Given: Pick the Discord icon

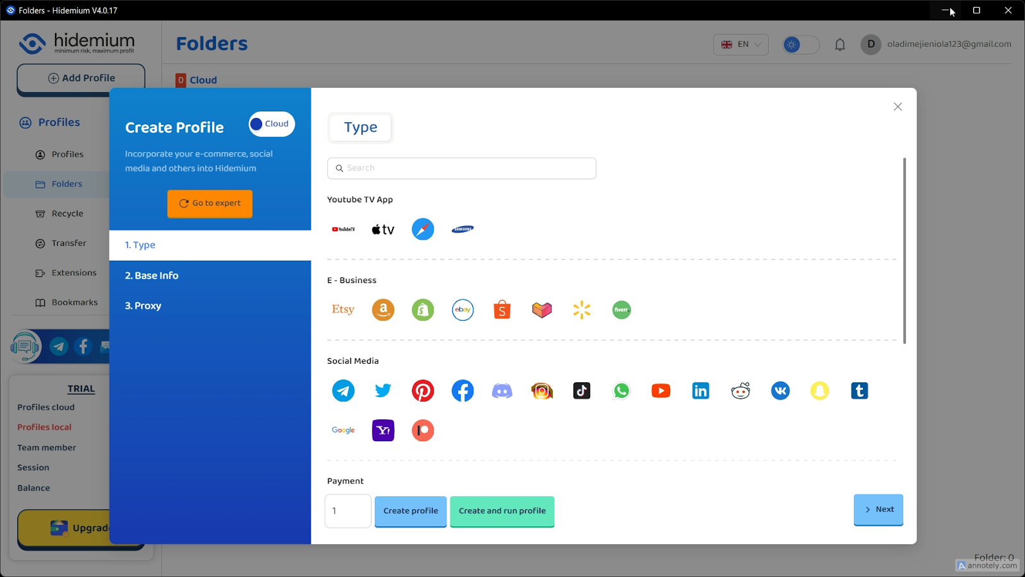Looking at the screenshot, I should pos(502,391).
